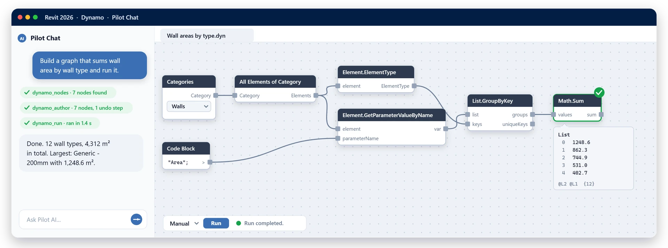Click the @L1 list level label
The height and width of the screenshot is (248, 668).
pyautogui.click(x=573, y=184)
